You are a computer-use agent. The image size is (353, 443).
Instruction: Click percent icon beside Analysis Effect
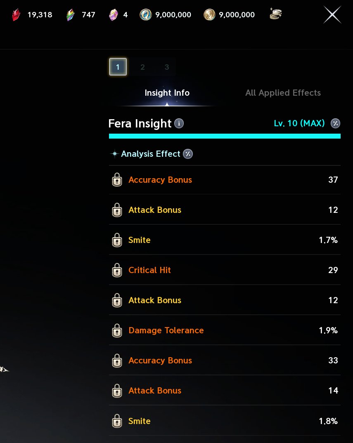(x=188, y=154)
